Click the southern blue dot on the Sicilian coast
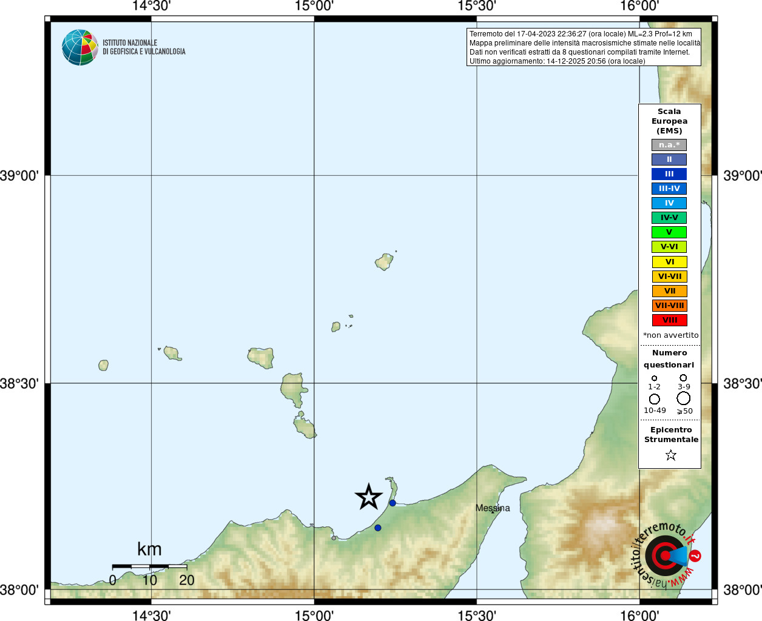 click(x=378, y=528)
